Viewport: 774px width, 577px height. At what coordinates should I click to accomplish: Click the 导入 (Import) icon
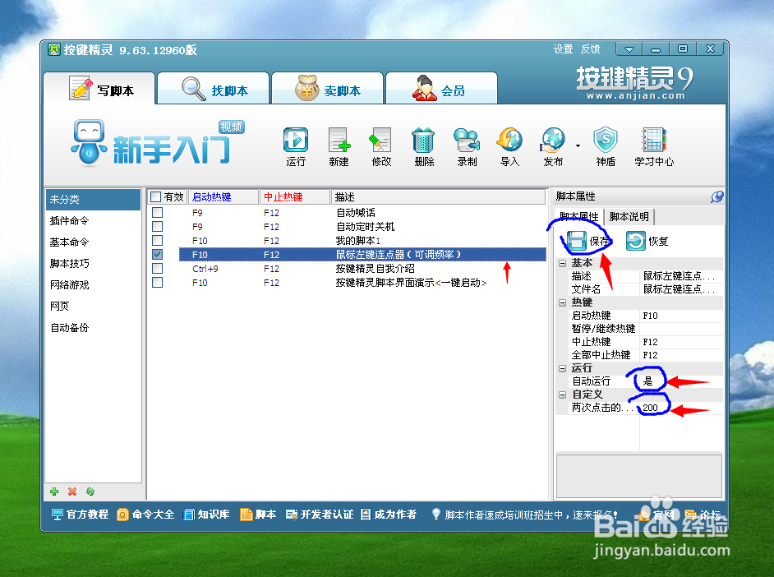(x=509, y=146)
